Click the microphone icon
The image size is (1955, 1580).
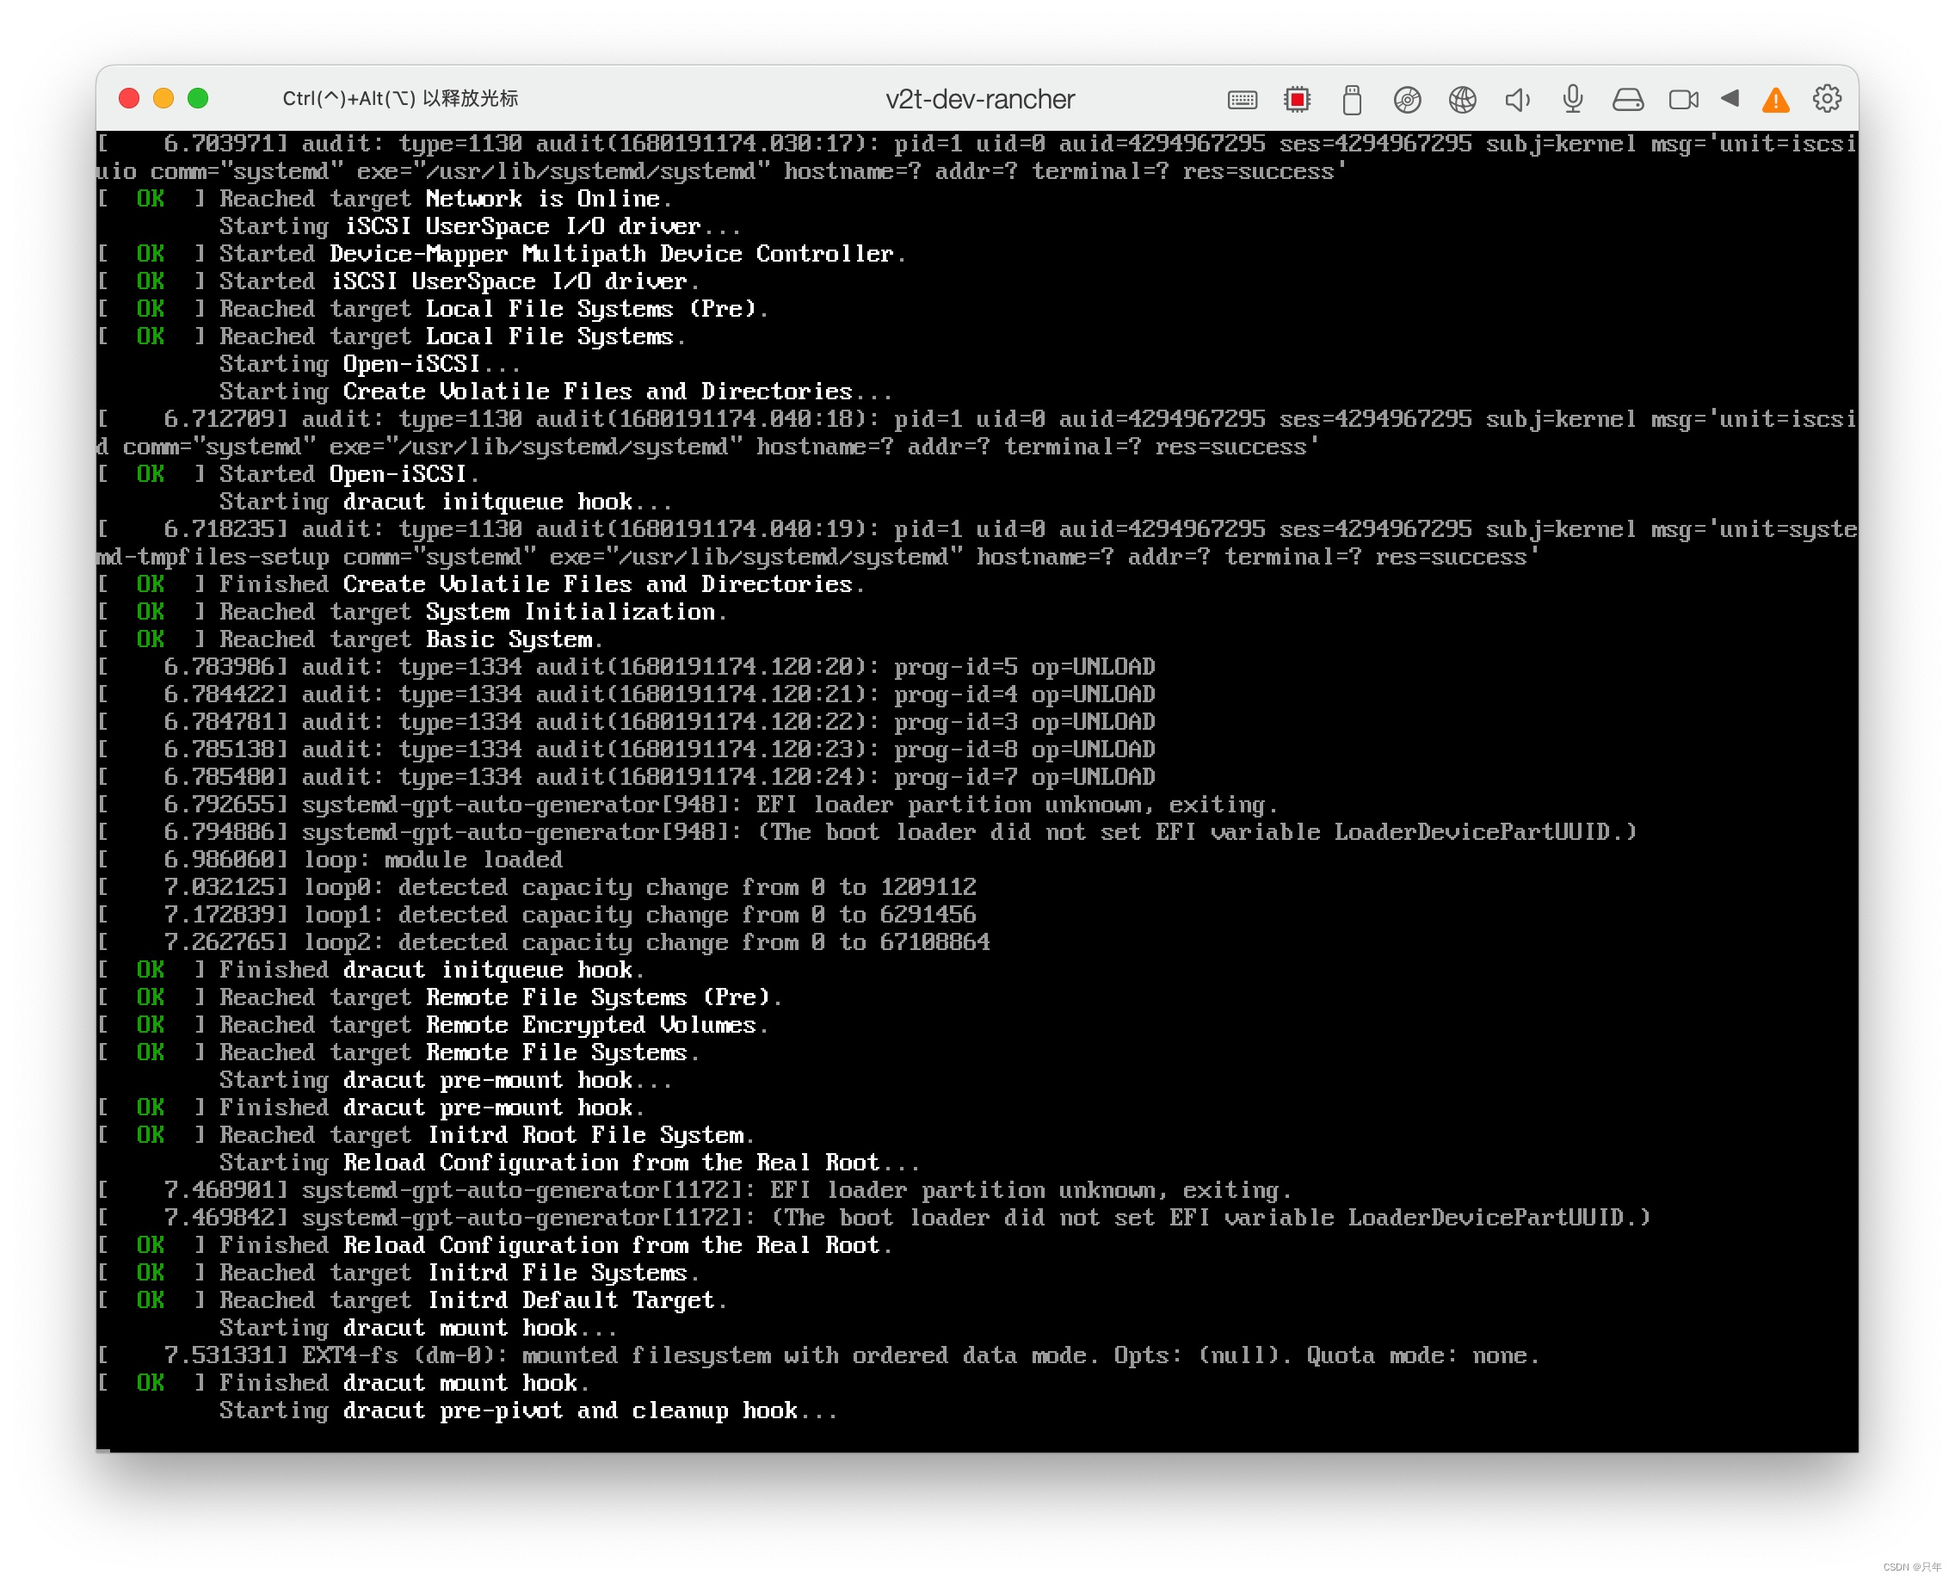coord(1573,99)
